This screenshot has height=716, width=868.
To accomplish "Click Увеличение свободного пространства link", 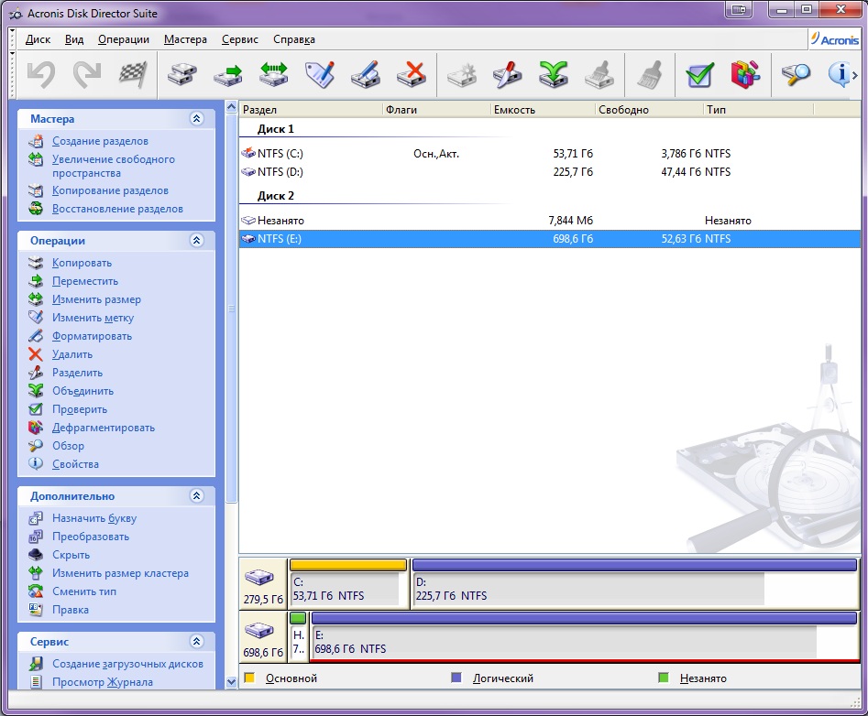I will [114, 166].
